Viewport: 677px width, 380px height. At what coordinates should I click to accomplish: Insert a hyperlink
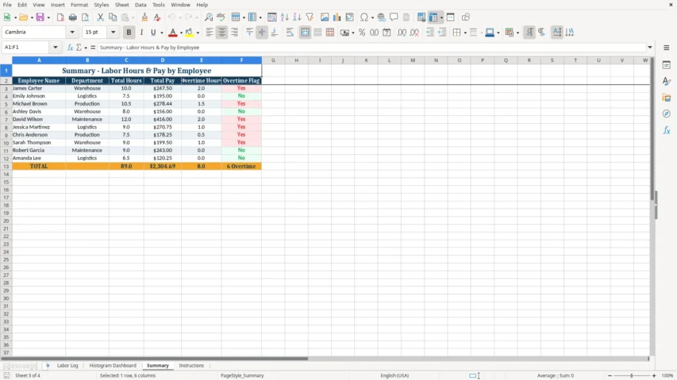pyautogui.click(x=381, y=17)
